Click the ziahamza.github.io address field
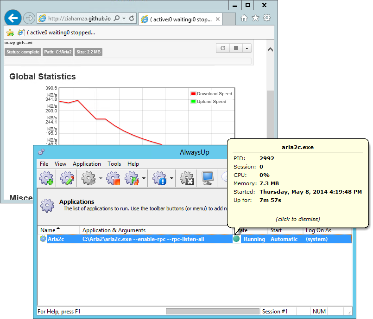Screen dimensions: 373x319 tap(79, 19)
